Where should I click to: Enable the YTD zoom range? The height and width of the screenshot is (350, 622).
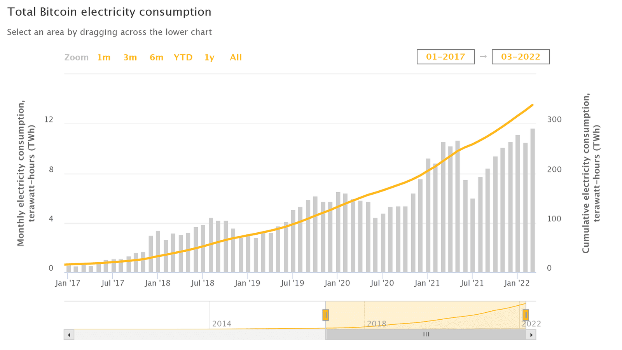click(x=183, y=57)
